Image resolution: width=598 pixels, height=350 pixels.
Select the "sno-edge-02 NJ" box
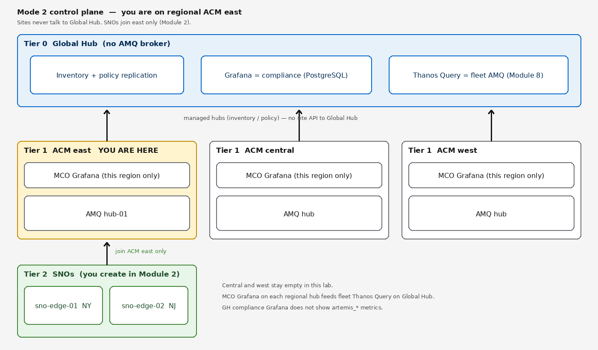[149, 306]
